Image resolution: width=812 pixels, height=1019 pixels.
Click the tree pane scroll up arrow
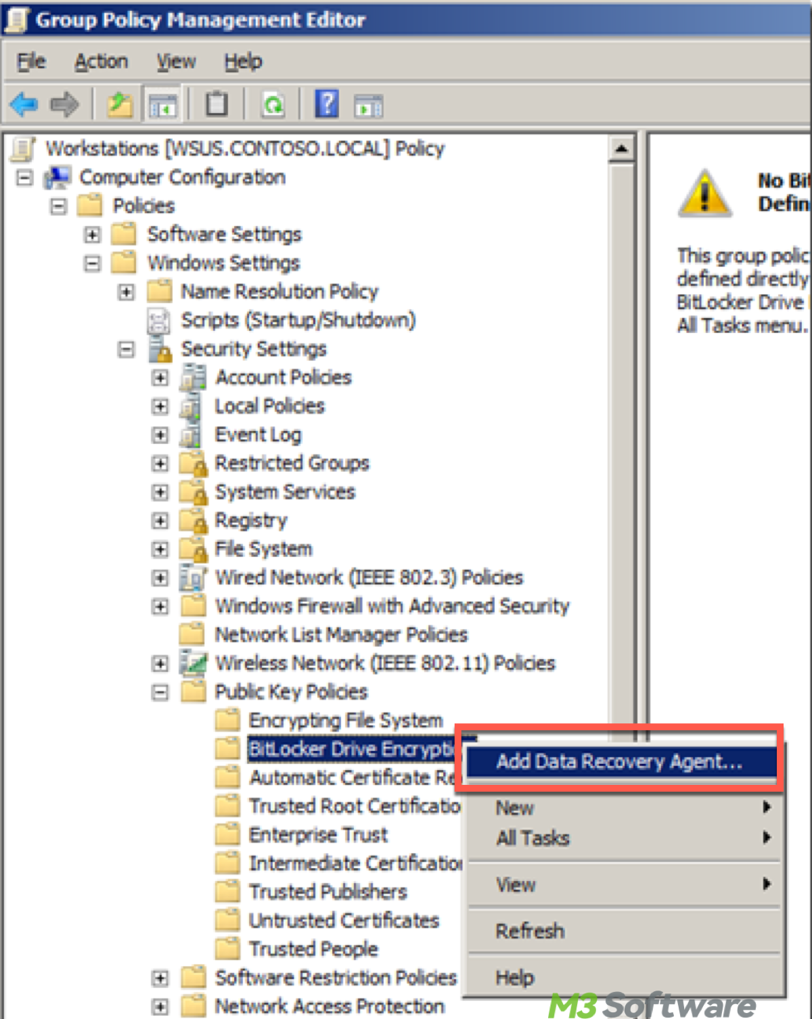point(621,150)
